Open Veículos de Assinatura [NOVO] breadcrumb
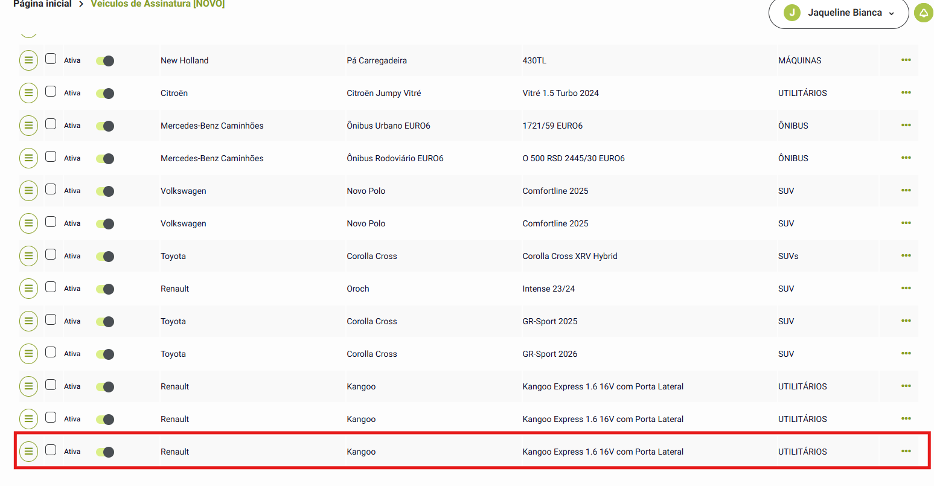Viewport: 934px width, 486px height. click(158, 4)
